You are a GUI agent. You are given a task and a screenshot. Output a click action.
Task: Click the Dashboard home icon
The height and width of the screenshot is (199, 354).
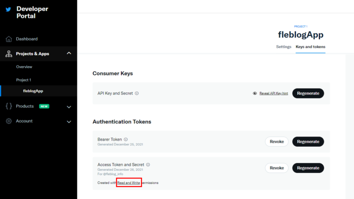[9, 39]
